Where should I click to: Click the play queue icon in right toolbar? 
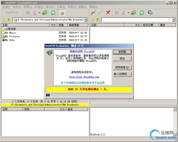click(124, 13)
